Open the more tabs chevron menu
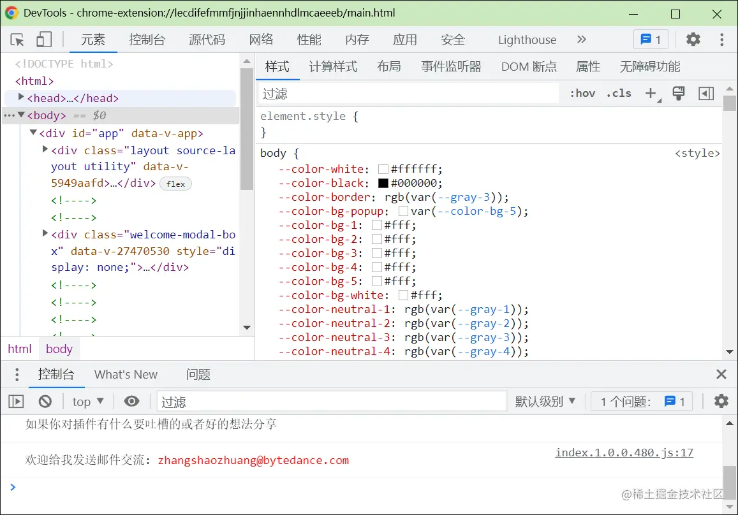Viewport: 738px width, 515px height. 582,40
